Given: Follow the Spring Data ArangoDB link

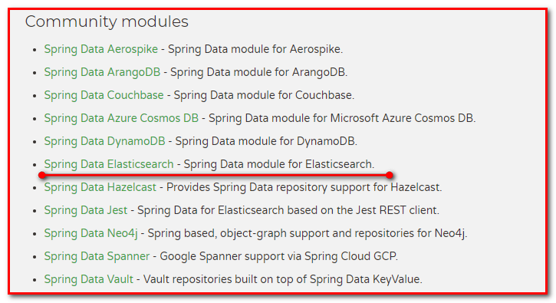Looking at the screenshot, I should click(x=102, y=72).
